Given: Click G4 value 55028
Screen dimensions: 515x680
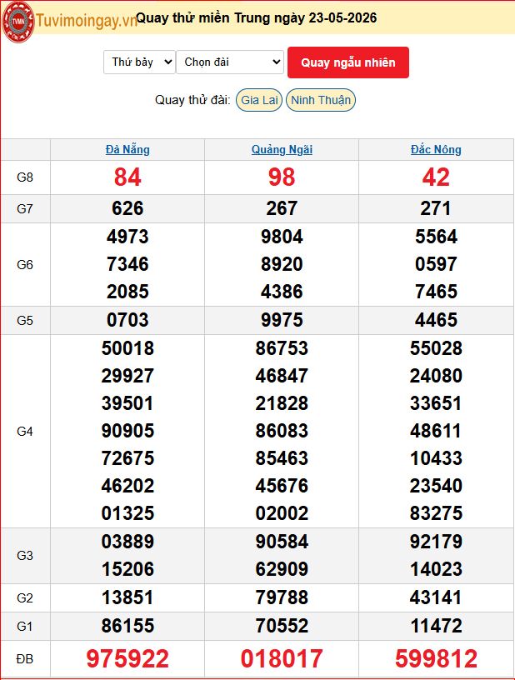Looking at the screenshot, I should click(x=436, y=348).
